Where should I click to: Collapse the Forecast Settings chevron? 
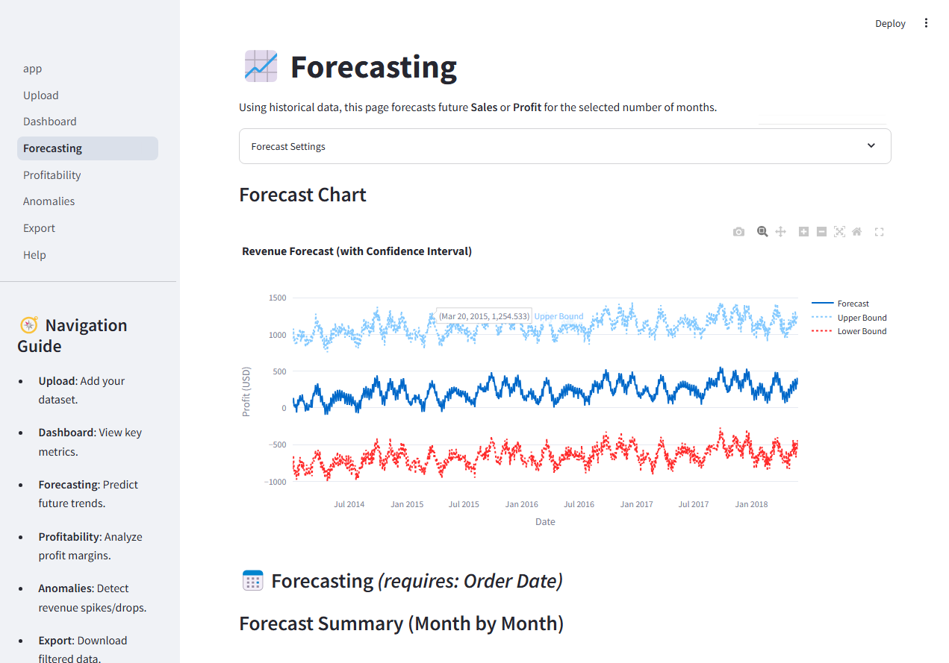871,145
